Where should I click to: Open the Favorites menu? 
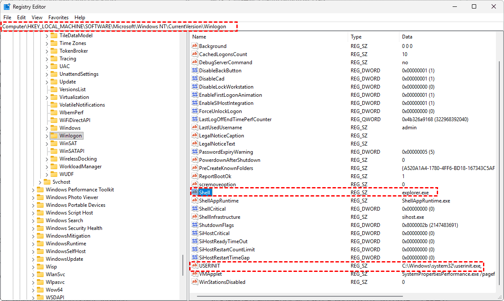(x=58, y=18)
